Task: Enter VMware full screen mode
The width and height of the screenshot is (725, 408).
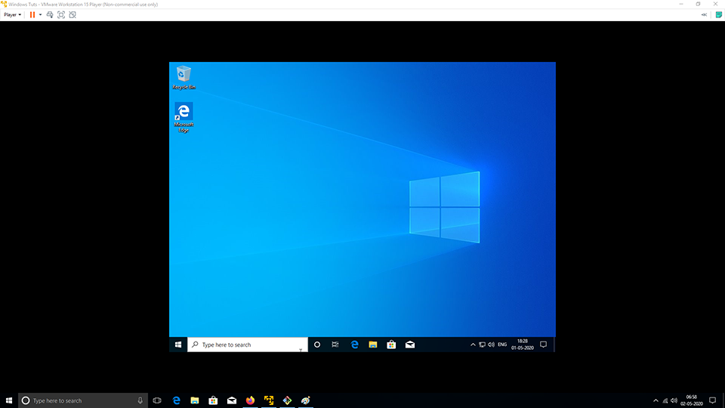Action: pyautogui.click(x=61, y=15)
